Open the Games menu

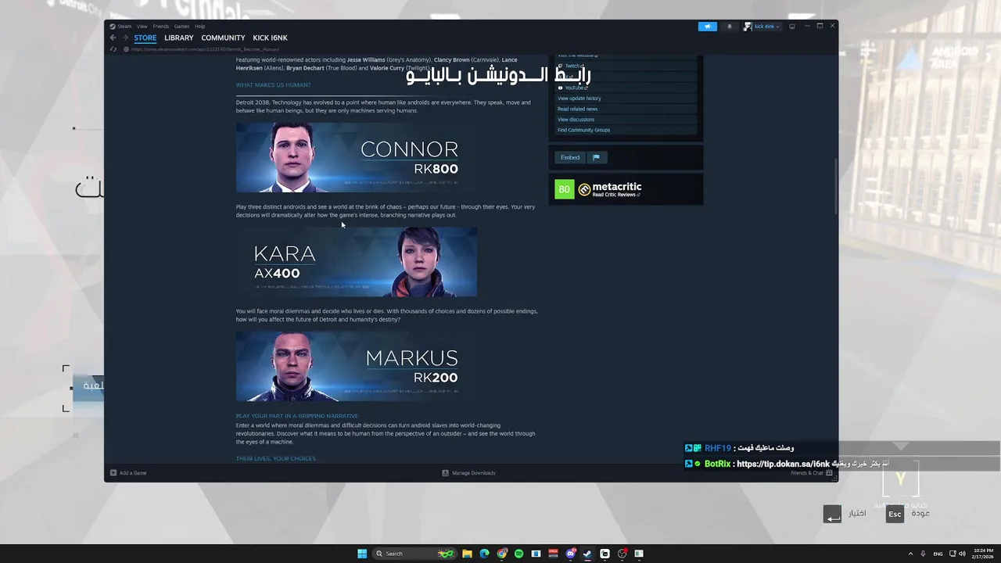[x=181, y=27]
